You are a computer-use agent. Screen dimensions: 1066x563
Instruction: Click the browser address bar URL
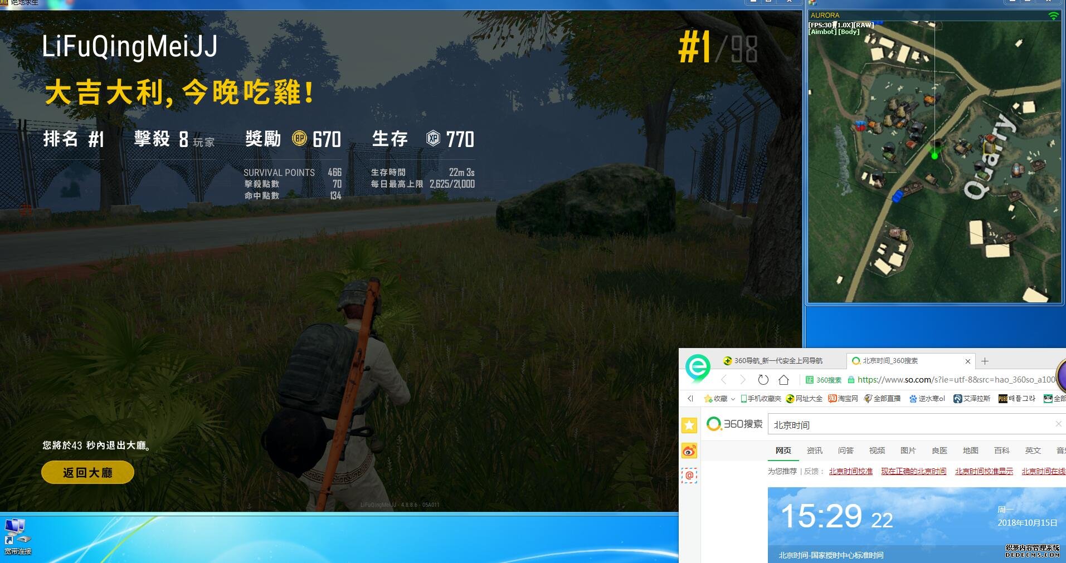pyautogui.click(x=956, y=380)
